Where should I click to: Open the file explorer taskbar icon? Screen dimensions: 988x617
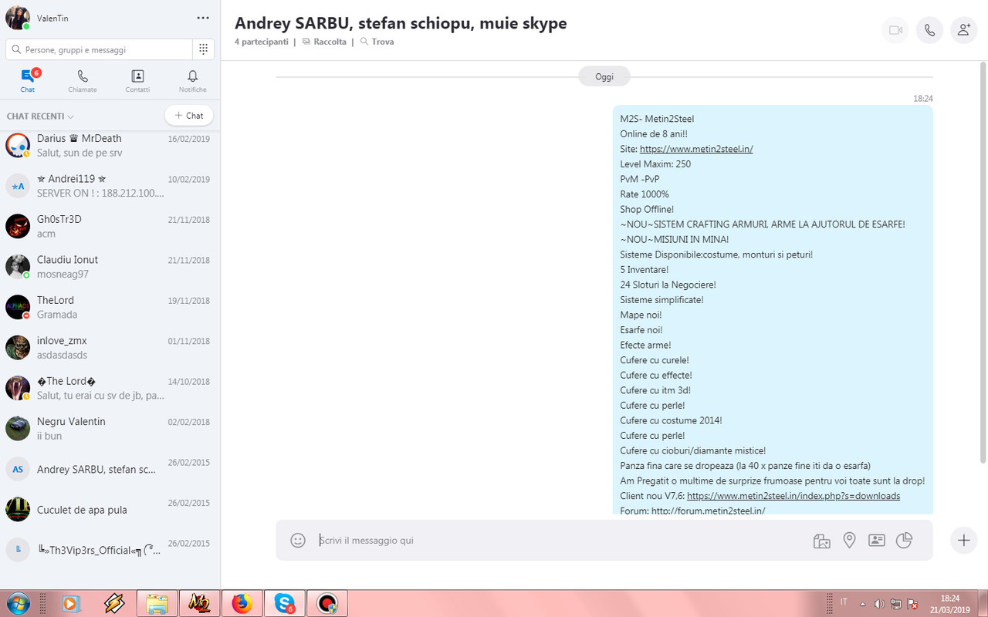click(157, 603)
